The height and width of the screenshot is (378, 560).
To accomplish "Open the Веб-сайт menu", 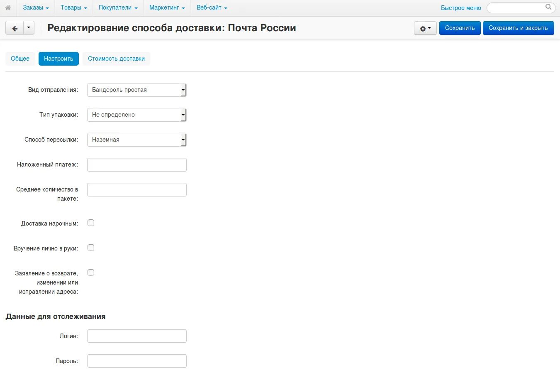I will [212, 7].
